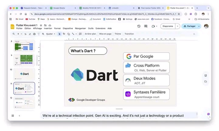Click the search menus magnifier icon
The image size is (219, 131).
pos(14,34)
